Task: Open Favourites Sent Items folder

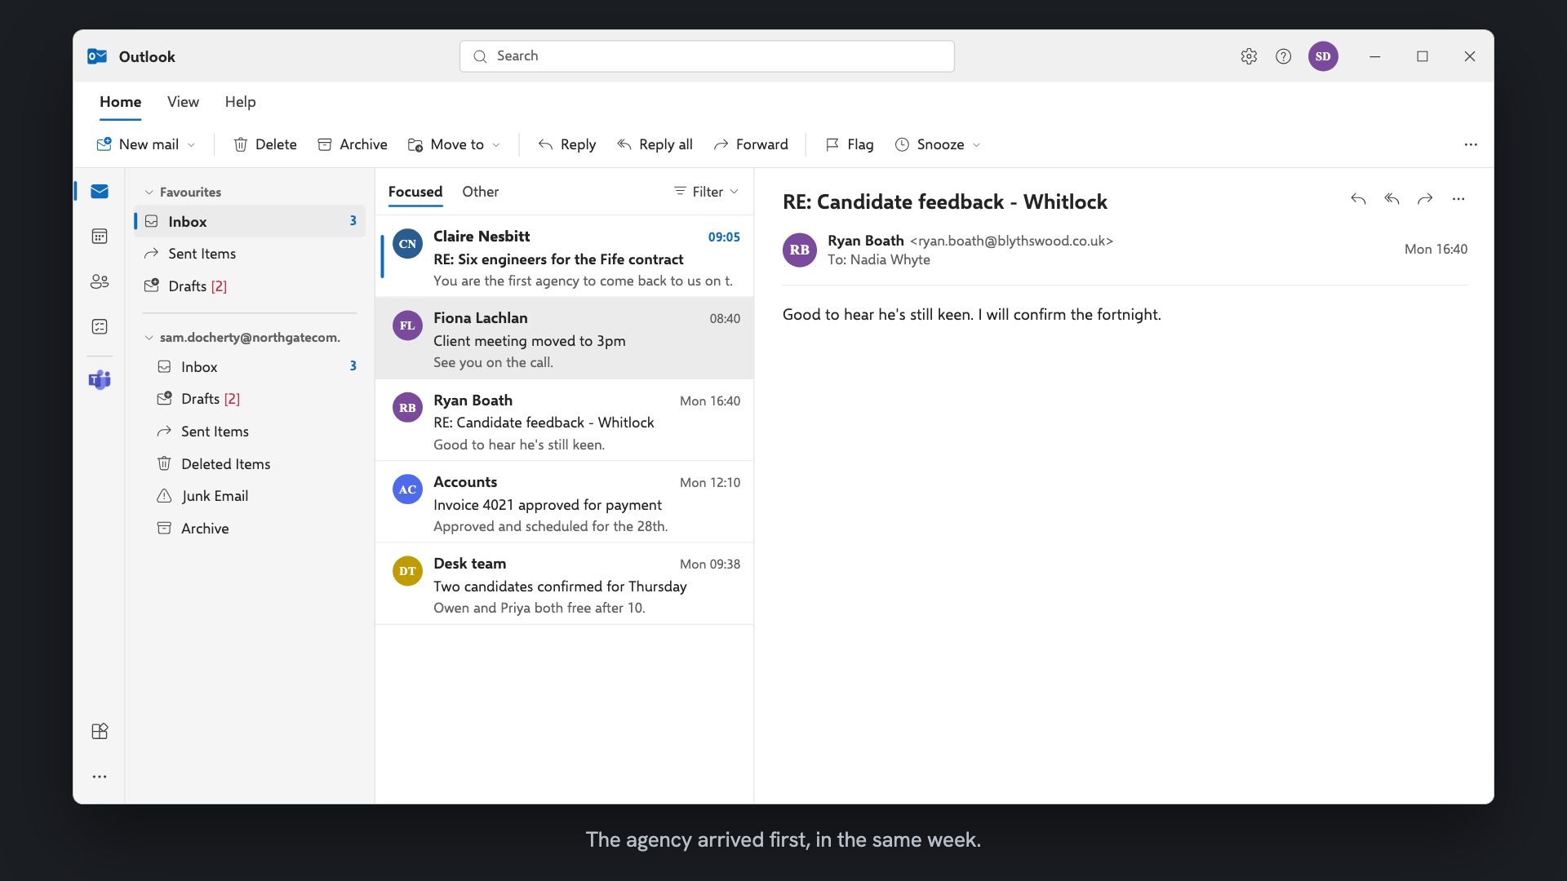Action: coord(250,254)
